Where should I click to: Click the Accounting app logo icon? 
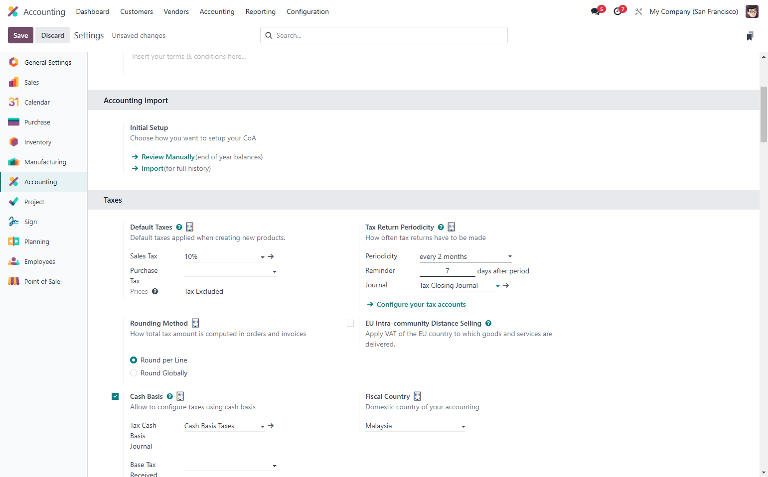[x=13, y=11]
